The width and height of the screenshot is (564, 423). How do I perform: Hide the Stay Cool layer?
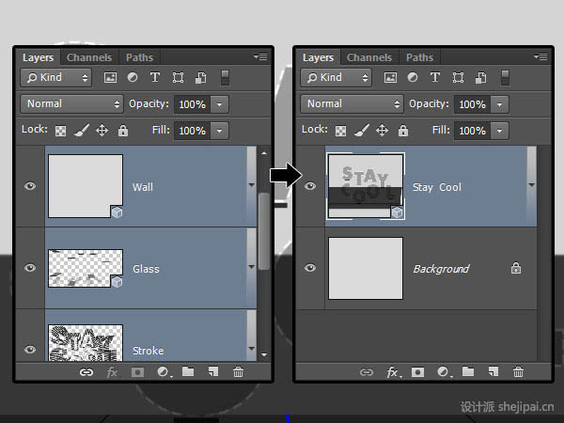point(310,186)
